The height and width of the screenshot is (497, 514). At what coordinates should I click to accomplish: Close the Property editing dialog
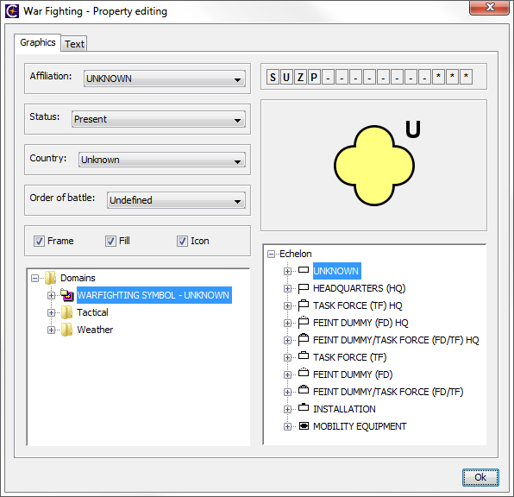click(x=489, y=8)
